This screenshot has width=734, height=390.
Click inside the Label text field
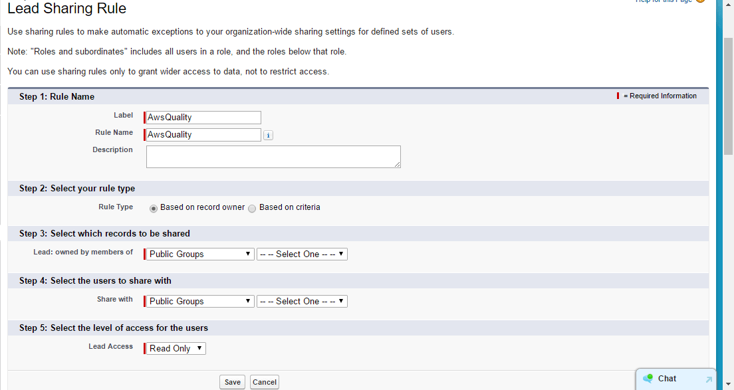[x=201, y=118]
